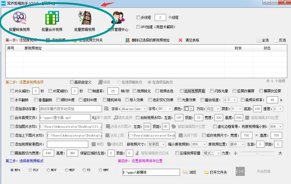This screenshot has width=291, height=184.
Task: Toggle 添加滚动字幕 checkbox
Action: click(12, 108)
